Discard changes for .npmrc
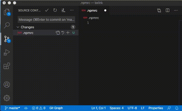 63,33
